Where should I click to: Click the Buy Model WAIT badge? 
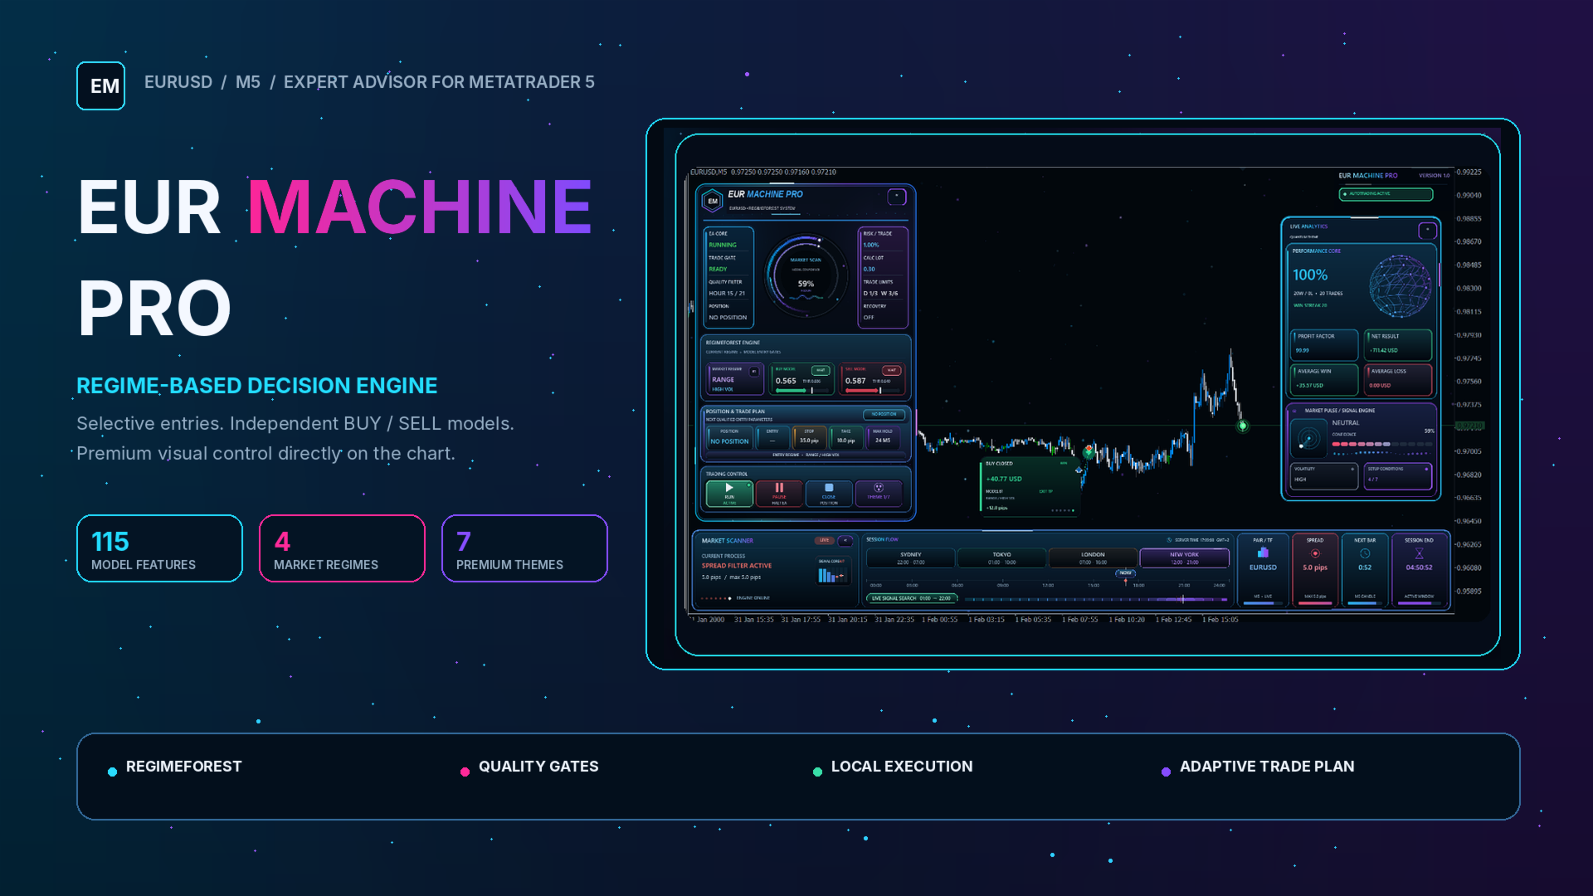point(821,370)
